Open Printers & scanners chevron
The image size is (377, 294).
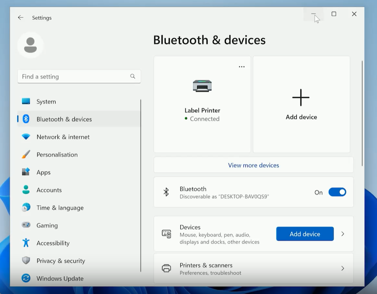click(343, 268)
